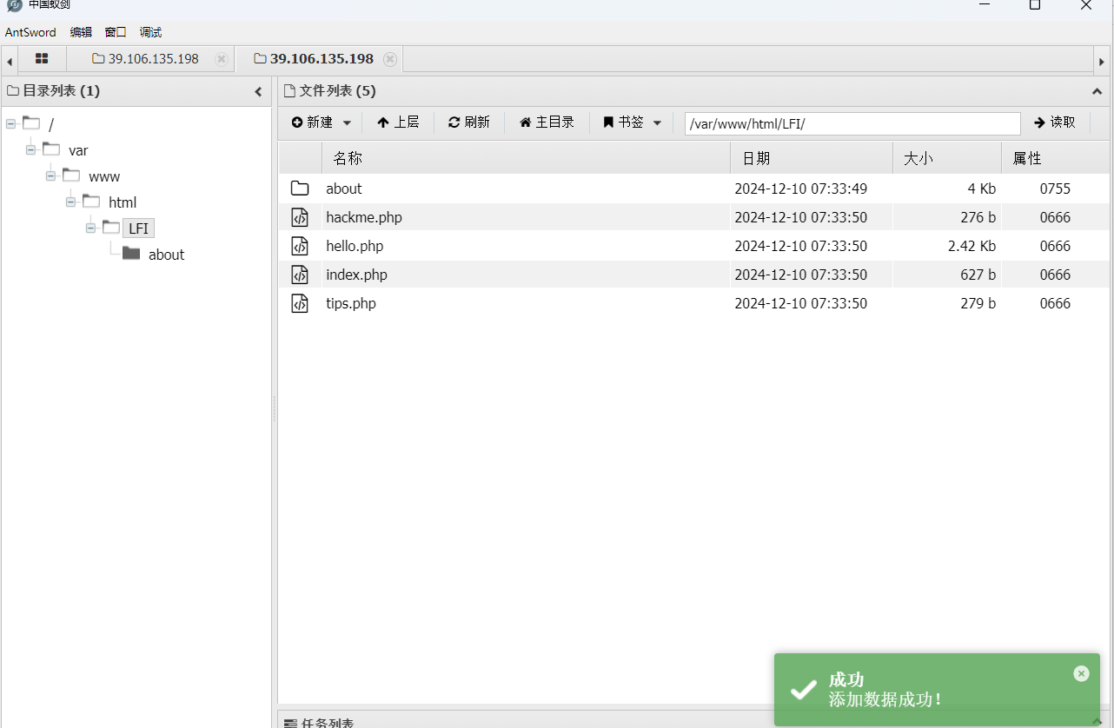This screenshot has width=1114, height=728.
Task: Go up with 上层 button
Action: tap(398, 122)
